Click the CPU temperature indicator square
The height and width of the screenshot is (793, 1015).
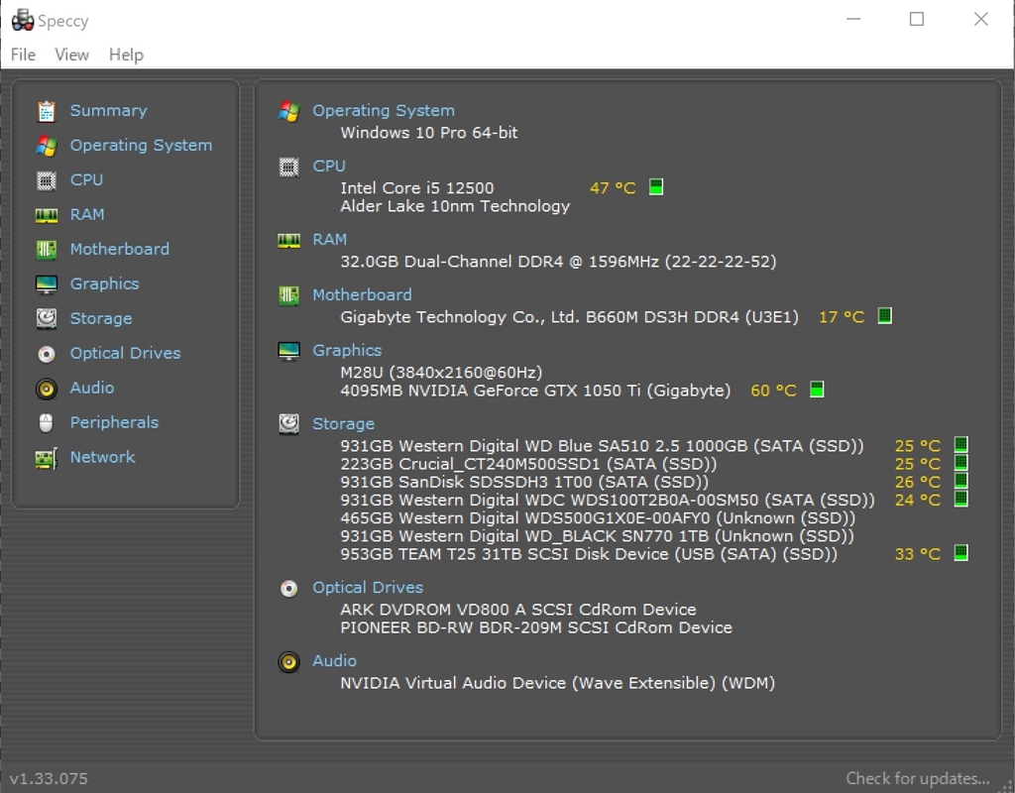(x=655, y=187)
